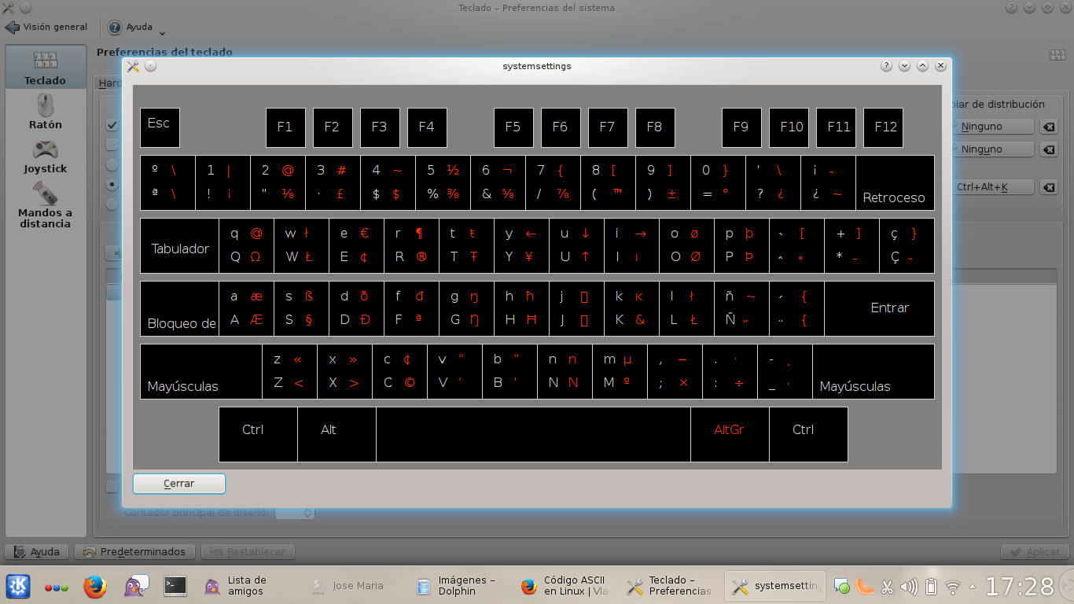The height and width of the screenshot is (604, 1074).
Task: Click the ñ key in preview
Action: 741,308
